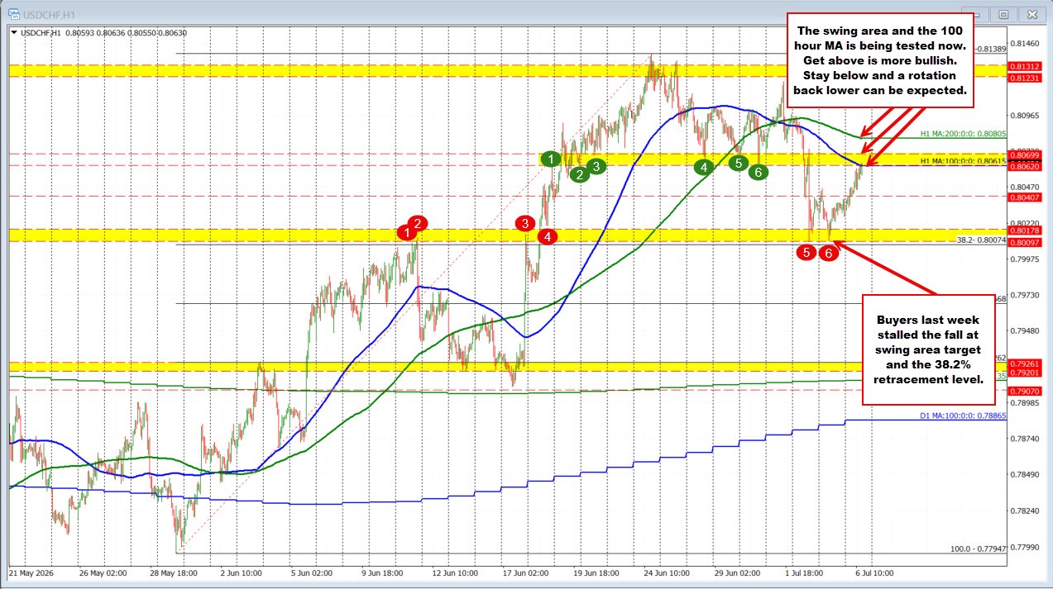This screenshot has height=589, width=1053.
Task: Click the red 0.79261 price tag
Action: [x=1024, y=363]
